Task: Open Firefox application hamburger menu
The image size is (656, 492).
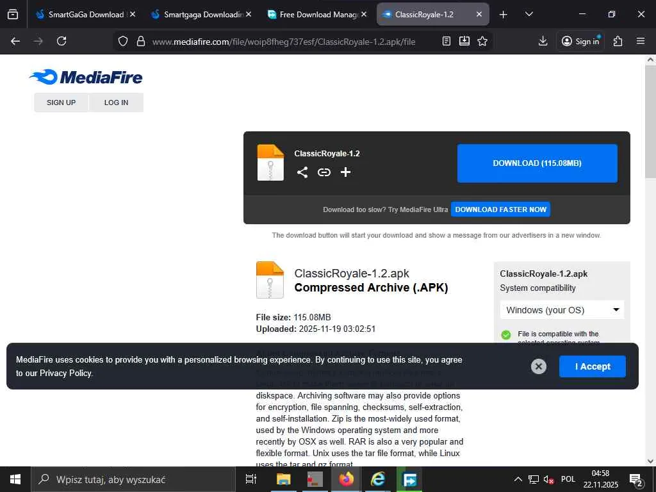Action: [641, 41]
